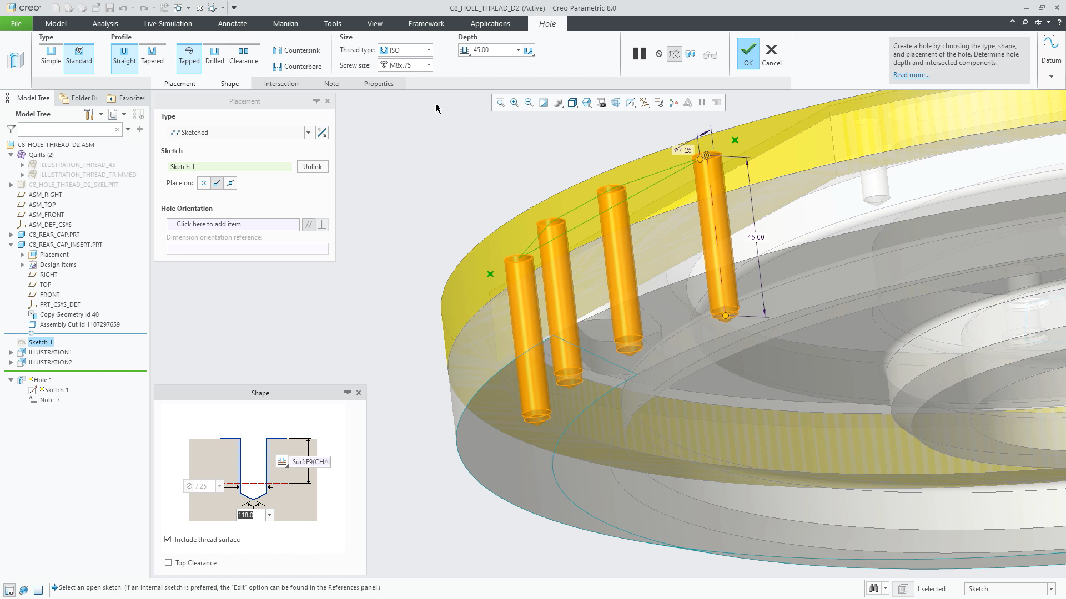
Task: Open the Intersection tab
Action: point(281,84)
